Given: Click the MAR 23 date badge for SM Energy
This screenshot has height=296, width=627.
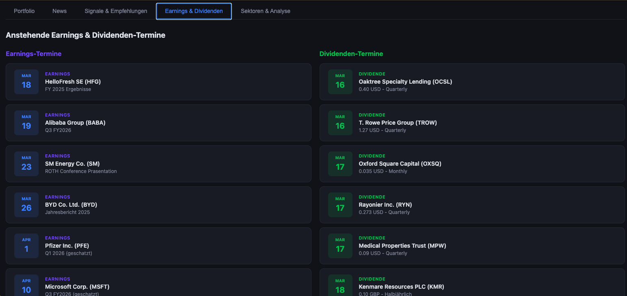Looking at the screenshot, I should [26, 164].
